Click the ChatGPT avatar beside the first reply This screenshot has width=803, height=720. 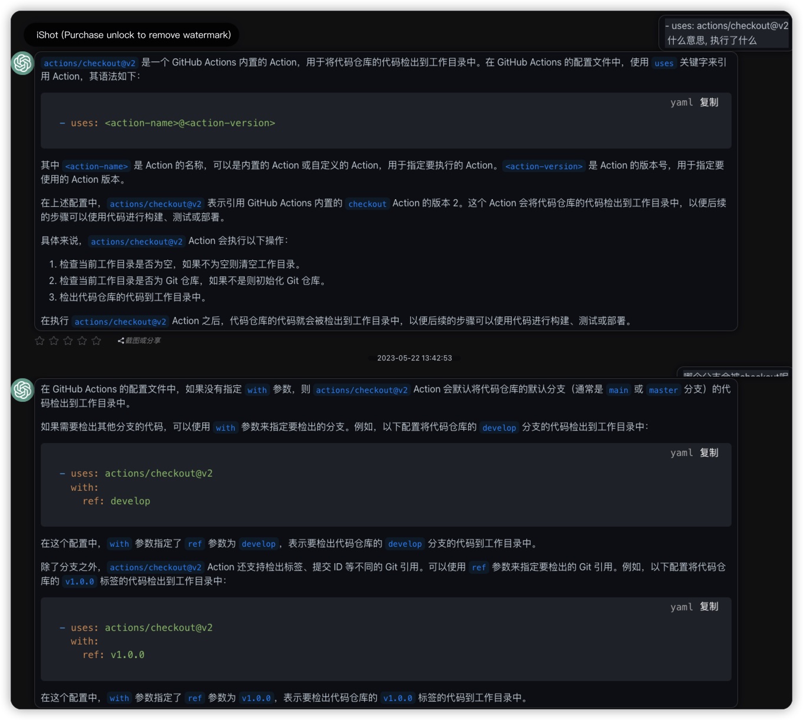click(x=22, y=63)
